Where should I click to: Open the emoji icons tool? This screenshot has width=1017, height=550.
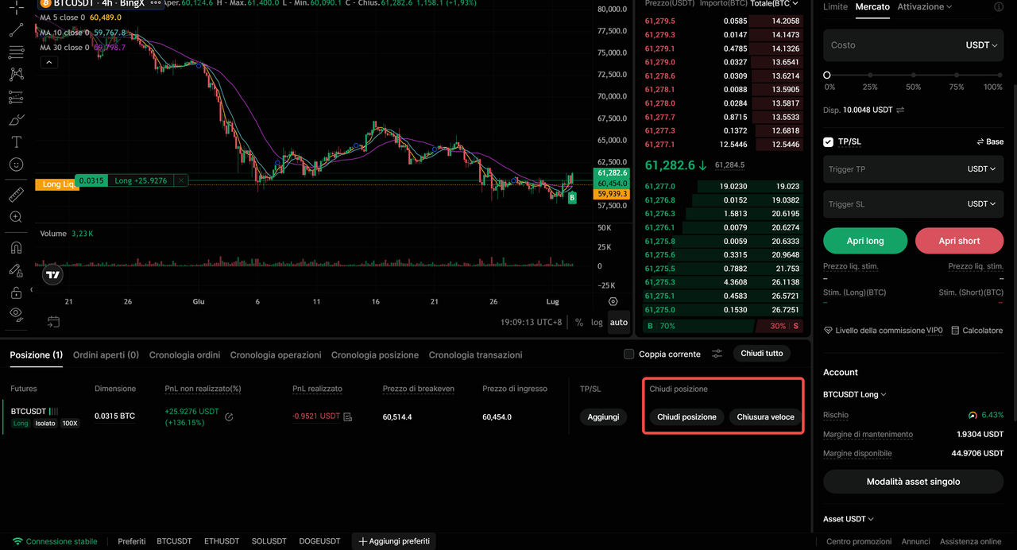[16, 165]
